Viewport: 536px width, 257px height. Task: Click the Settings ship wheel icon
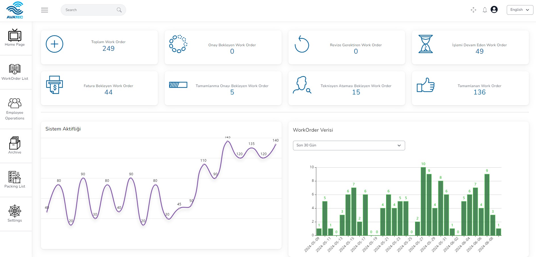click(15, 211)
